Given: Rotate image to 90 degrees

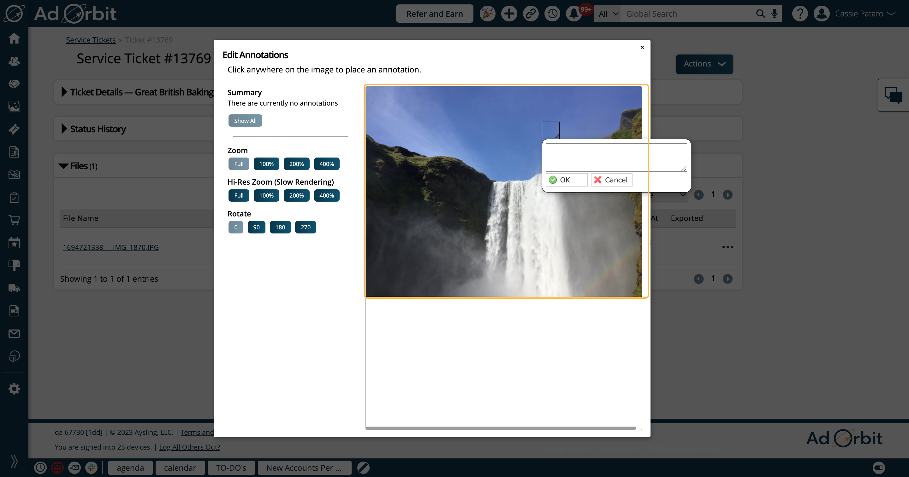Looking at the screenshot, I should point(256,227).
